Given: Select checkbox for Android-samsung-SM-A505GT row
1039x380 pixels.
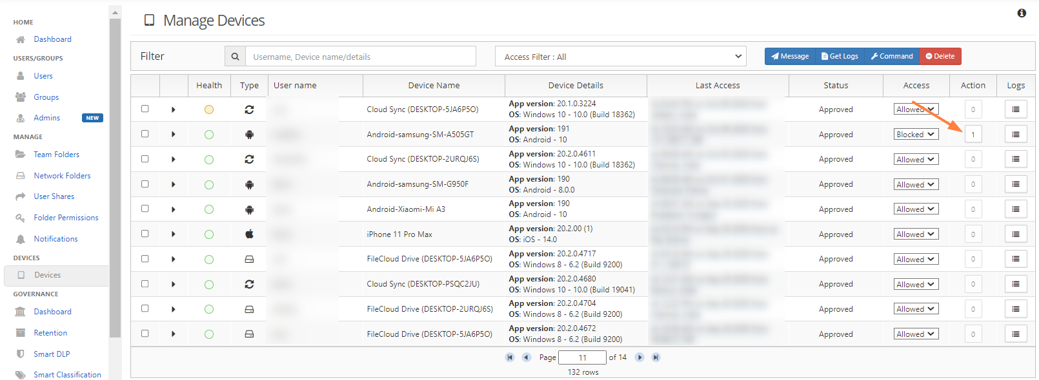Looking at the screenshot, I should coord(145,134).
